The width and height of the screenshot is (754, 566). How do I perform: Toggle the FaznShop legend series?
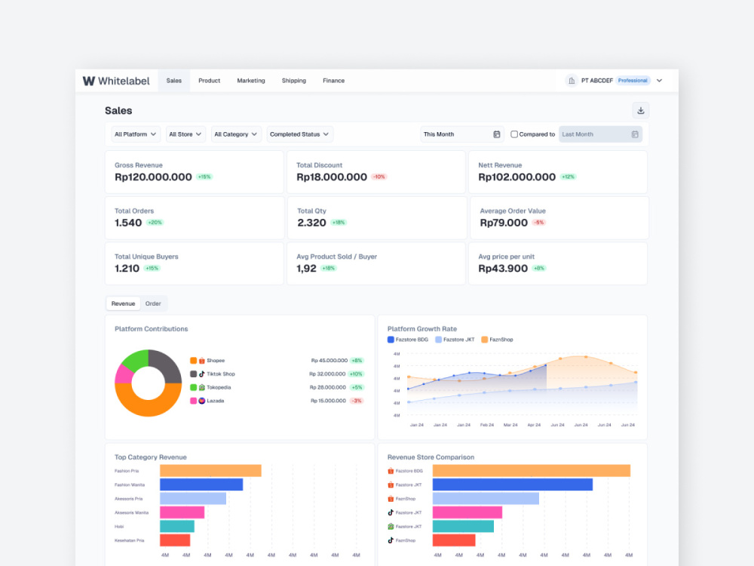[x=497, y=340]
